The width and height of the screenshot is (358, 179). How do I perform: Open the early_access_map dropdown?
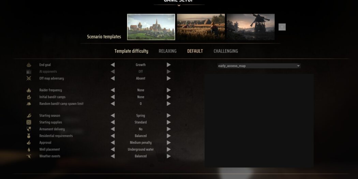[x=259, y=66]
